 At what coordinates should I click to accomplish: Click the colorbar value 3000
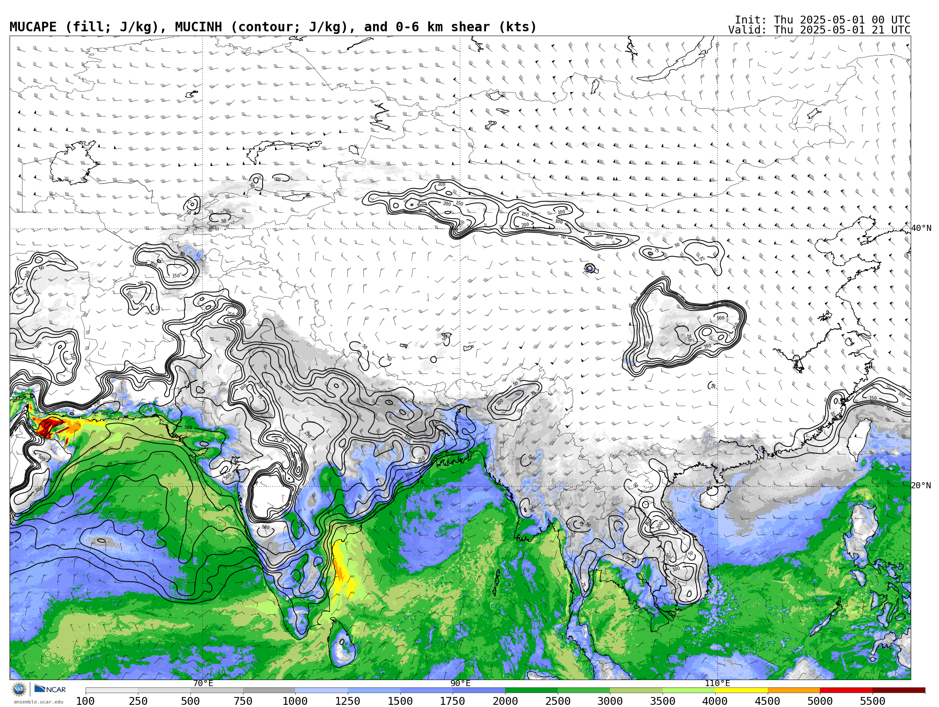(x=610, y=701)
